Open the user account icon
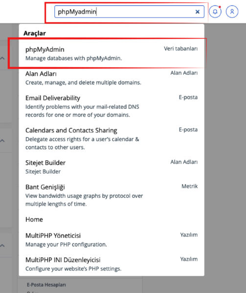Image resolution: width=246 pixels, height=293 pixels. [232, 12]
